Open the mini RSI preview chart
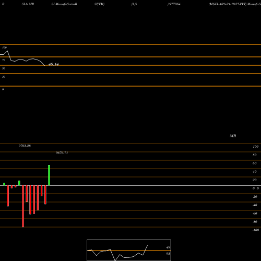This screenshot has width=261, height=261. pyautogui.click(x=129, y=250)
